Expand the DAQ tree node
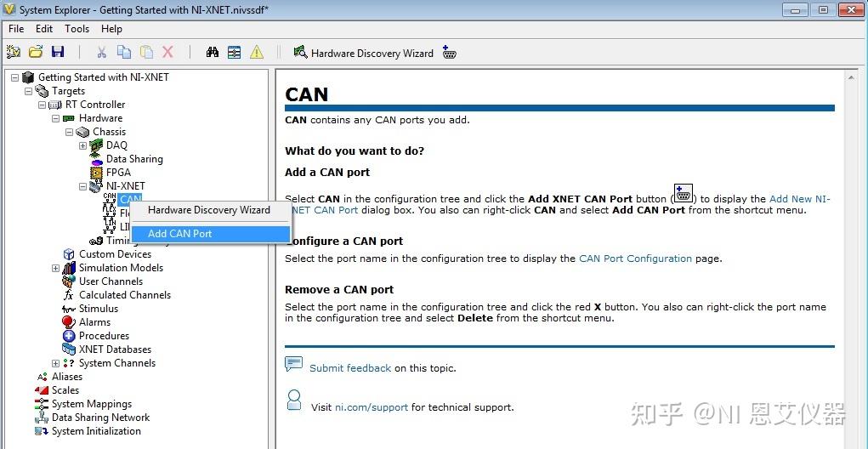 click(x=82, y=145)
